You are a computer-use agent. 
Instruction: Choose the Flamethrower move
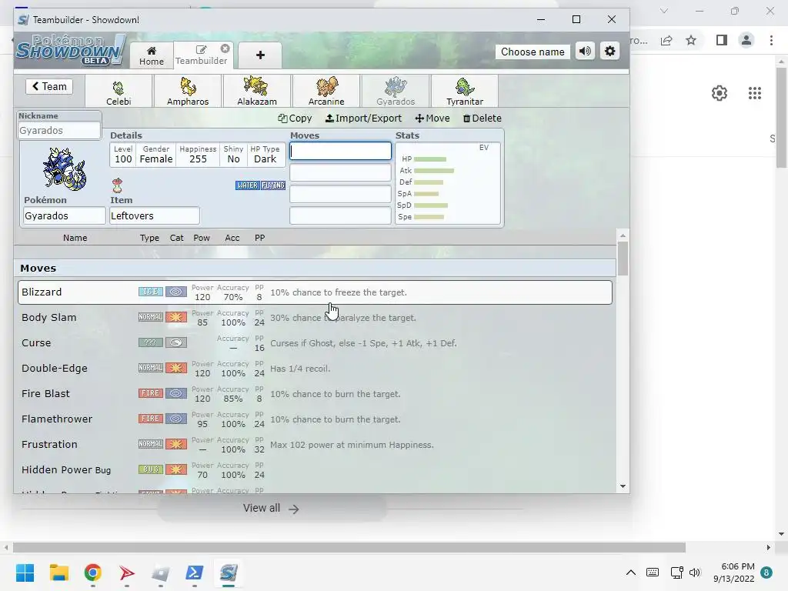315,419
